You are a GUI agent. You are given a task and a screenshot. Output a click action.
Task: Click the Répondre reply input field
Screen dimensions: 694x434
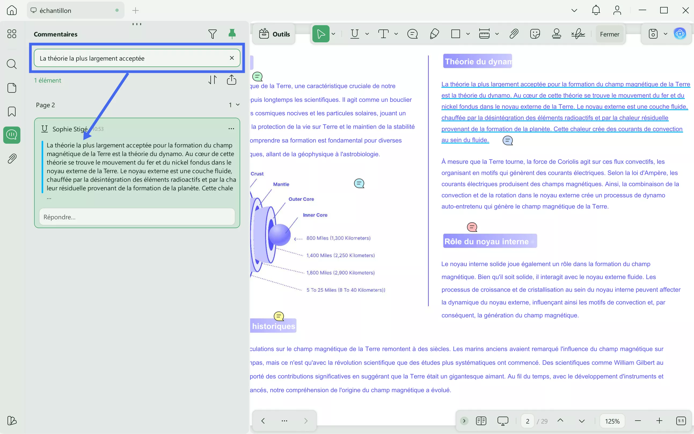(x=137, y=217)
